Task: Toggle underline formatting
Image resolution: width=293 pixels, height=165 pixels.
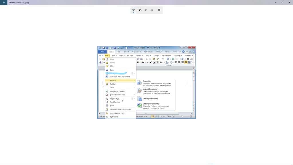Action: (x=138, y=62)
